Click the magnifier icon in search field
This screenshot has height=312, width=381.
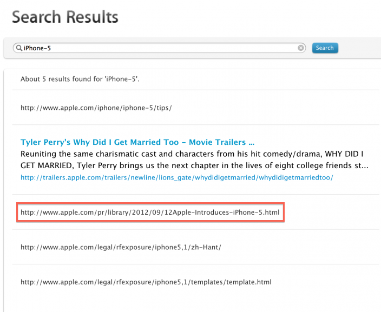tap(19, 48)
